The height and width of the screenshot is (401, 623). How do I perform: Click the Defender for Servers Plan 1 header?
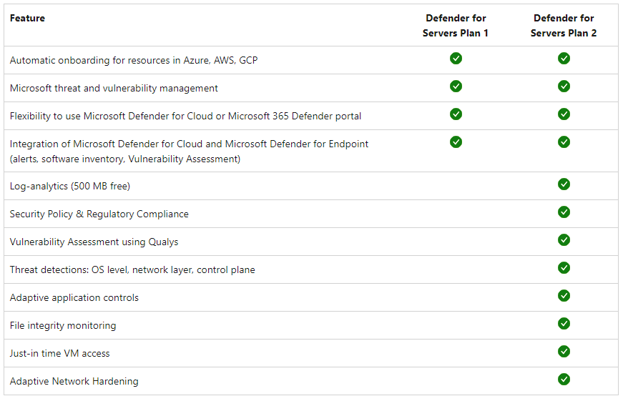(456, 26)
